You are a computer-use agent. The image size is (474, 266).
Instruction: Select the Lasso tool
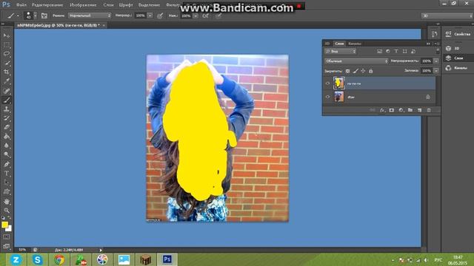7,54
